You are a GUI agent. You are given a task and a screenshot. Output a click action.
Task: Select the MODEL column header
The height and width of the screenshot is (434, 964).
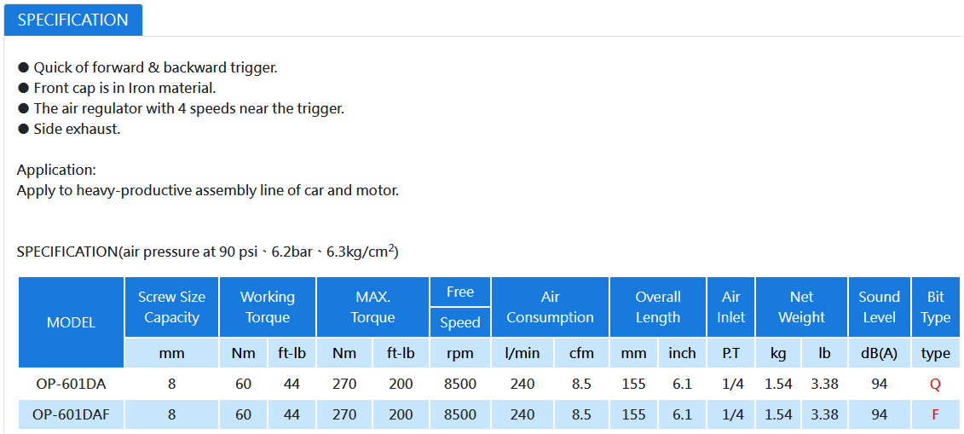pyautogui.click(x=72, y=322)
